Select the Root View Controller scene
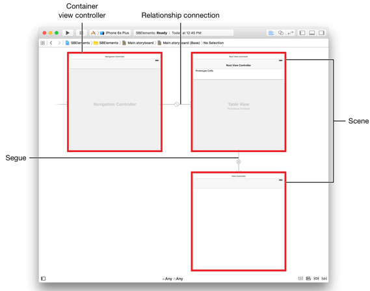The image size is (370, 291). pos(239,102)
